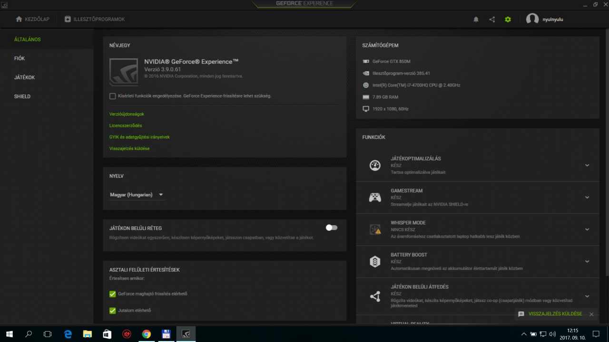Open the taskbar clock and date

click(x=573, y=334)
